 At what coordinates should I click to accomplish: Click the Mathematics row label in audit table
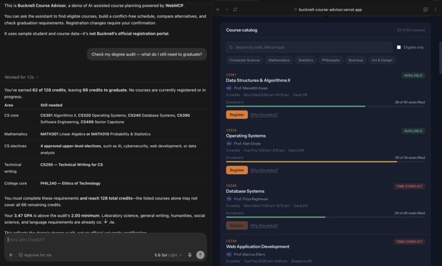pyautogui.click(x=16, y=134)
